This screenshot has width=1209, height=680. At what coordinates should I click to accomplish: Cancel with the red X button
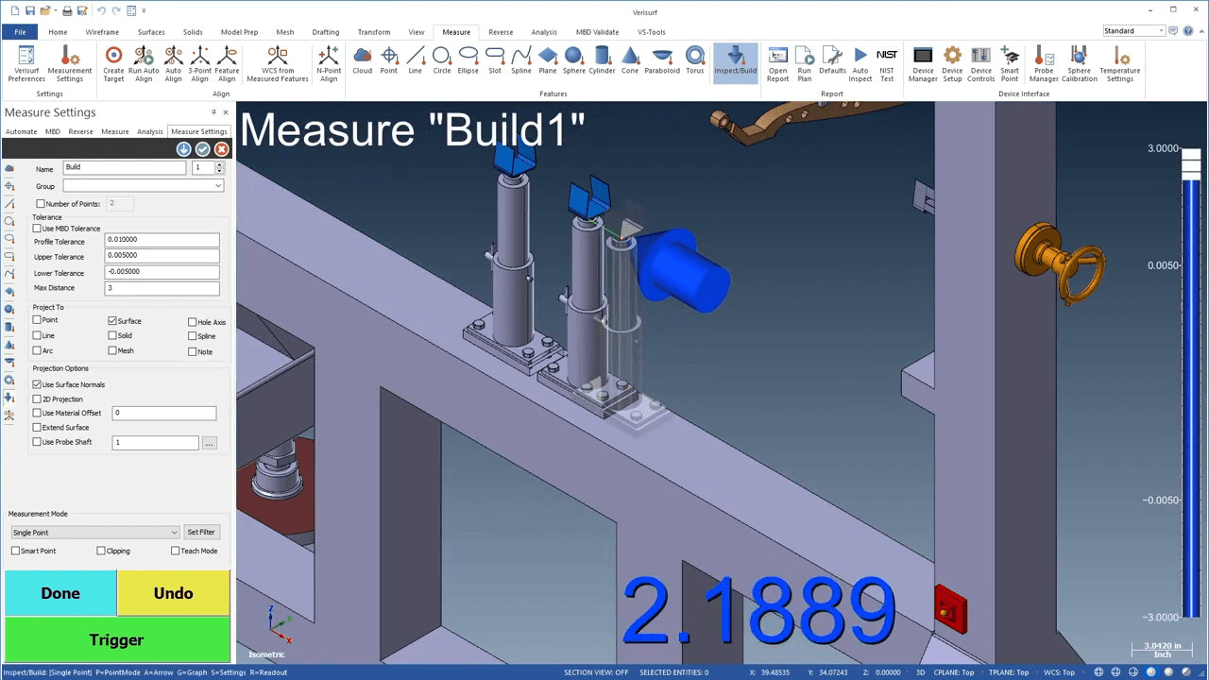222,149
